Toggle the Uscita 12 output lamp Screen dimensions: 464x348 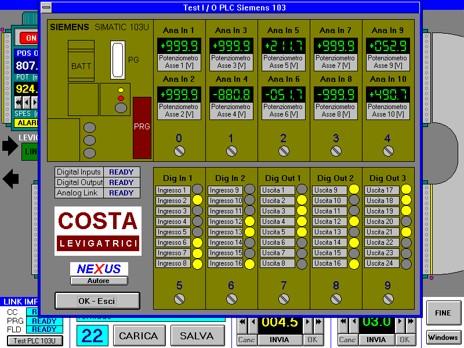point(354,222)
